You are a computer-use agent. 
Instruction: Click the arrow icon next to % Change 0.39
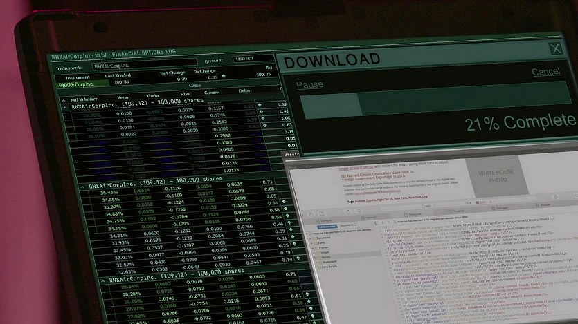coord(224,77)
